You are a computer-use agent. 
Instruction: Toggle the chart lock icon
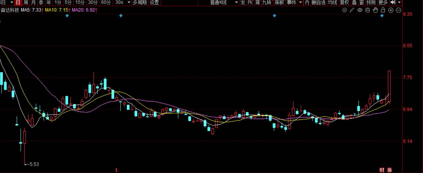pos(383,10)
